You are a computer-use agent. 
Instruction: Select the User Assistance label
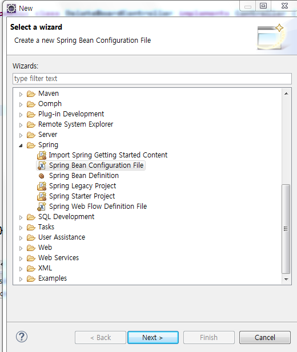pyautogui.click(x=62, y=237)
